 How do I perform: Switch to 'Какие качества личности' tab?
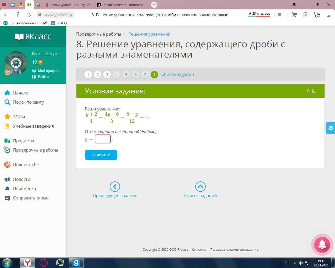(120, 5)
